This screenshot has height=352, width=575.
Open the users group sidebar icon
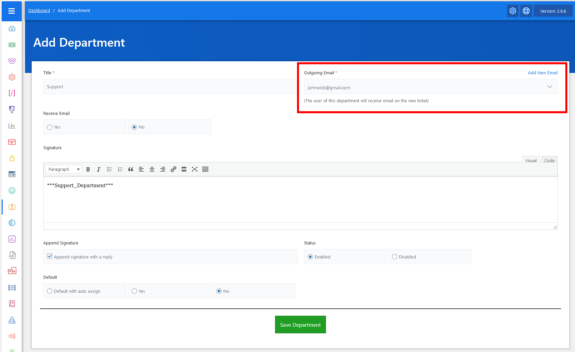[12, 61]
